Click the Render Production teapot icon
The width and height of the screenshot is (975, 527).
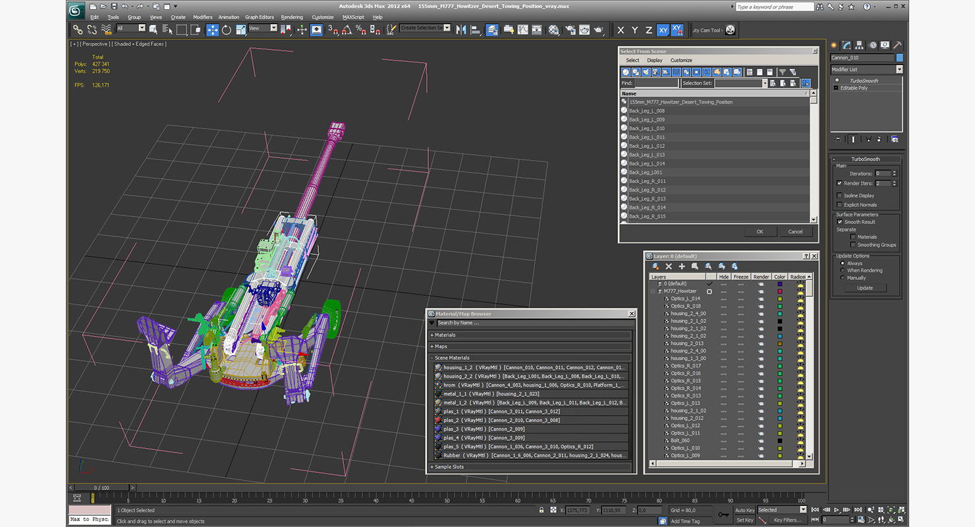[598, 30]
